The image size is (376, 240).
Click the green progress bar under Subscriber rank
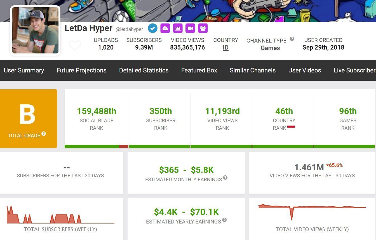click(x=159, y=146)
